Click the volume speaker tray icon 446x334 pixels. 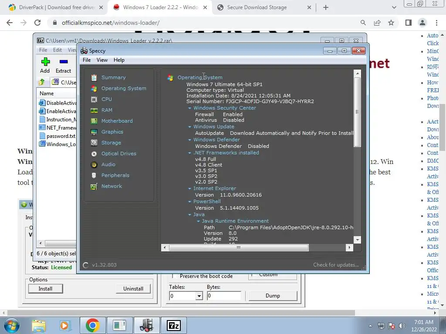pos(402,326)
